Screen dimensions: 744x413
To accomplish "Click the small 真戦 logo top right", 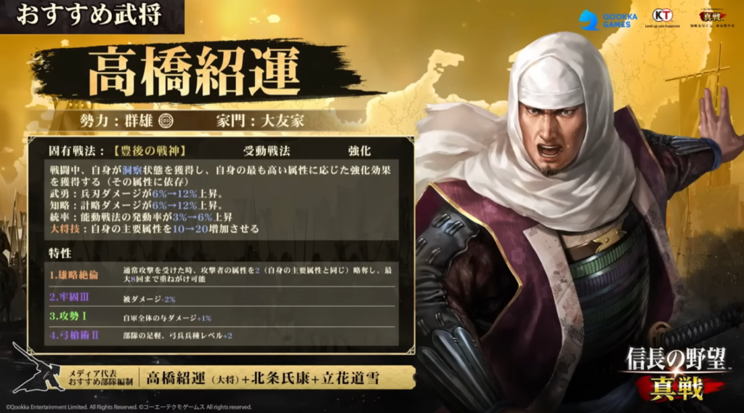I will (712, 17).
